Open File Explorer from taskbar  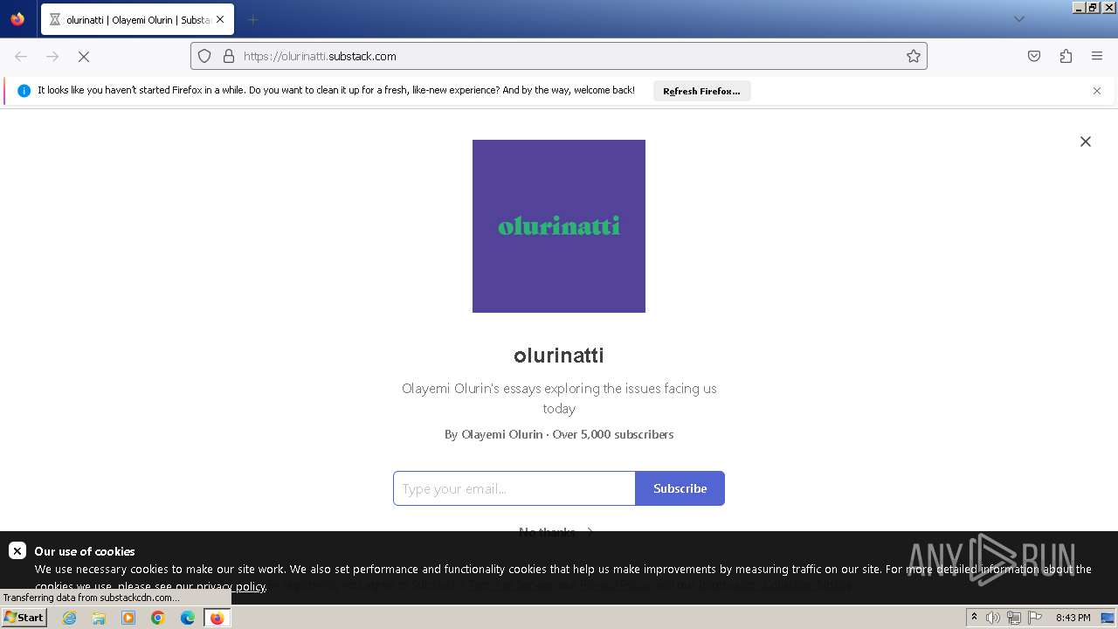[x=99, y=618]
